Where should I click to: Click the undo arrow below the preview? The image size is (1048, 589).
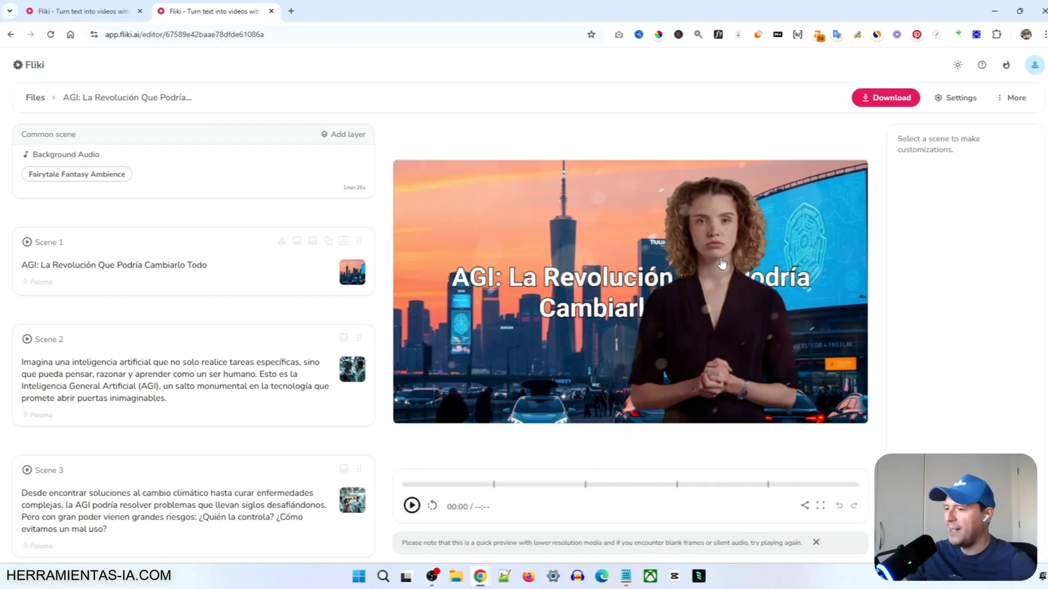coord(838,505)
